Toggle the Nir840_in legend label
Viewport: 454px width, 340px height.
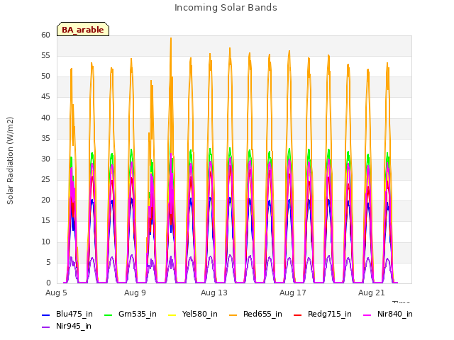pos(395,314)
